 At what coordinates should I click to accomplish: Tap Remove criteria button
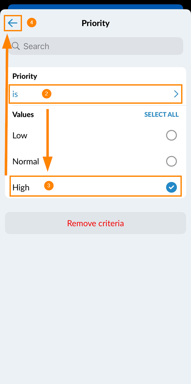click(x=95, y=223)
